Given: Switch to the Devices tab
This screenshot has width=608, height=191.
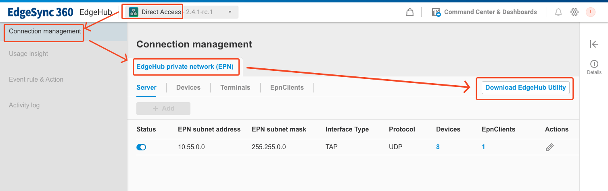Looking at the screenshot, I should coord(188,87).
